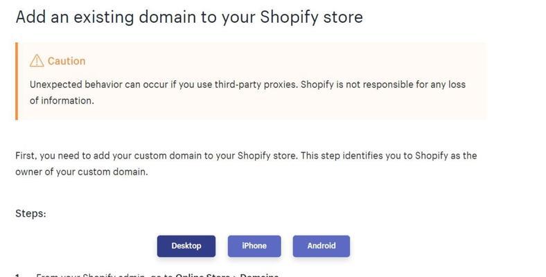Click the paragraph starting 'First, you need'

246,163
